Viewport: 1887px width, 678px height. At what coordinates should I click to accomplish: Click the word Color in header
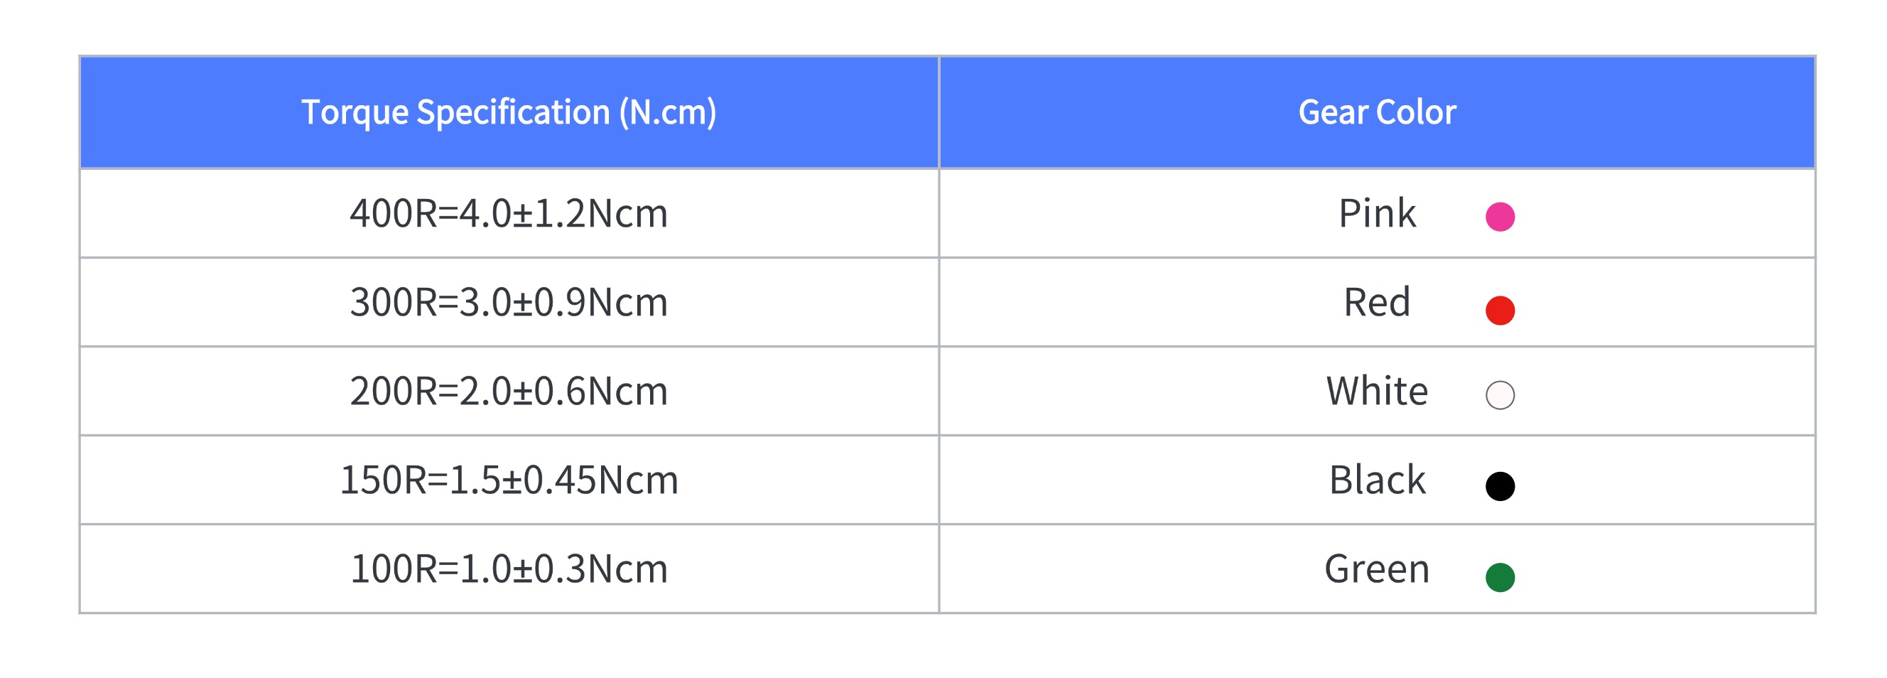click(1416, 112)
